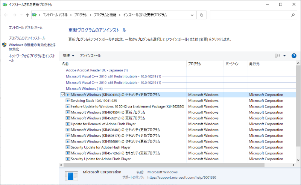Select Microsoft Windows (KB4601554) の更新プログラム

(108, 112)
